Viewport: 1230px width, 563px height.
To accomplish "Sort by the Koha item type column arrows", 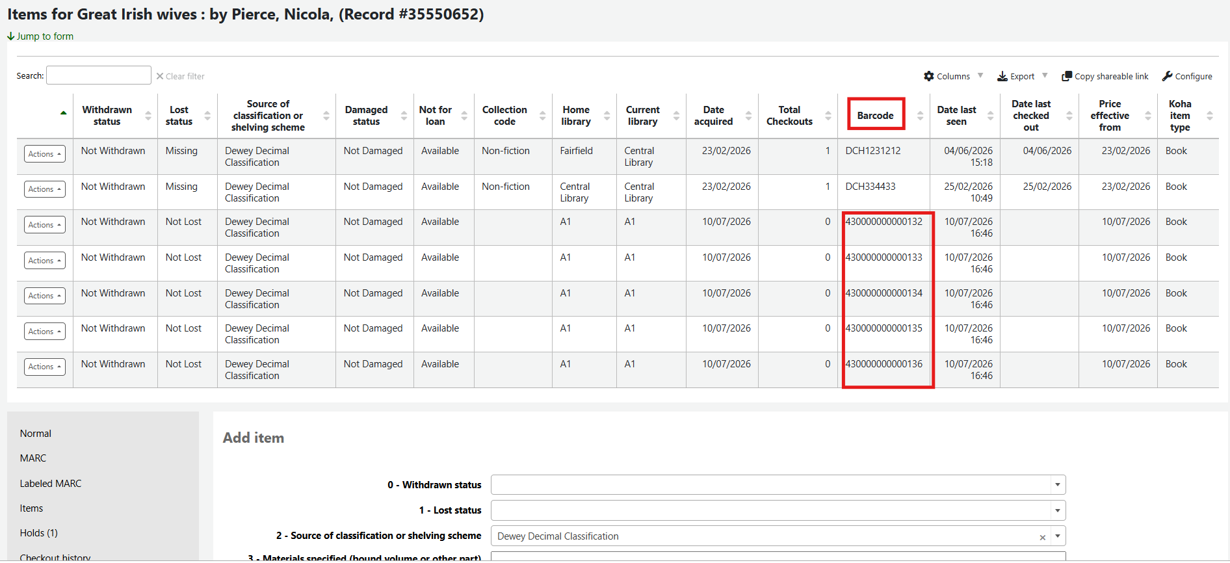I will 1209,116.
